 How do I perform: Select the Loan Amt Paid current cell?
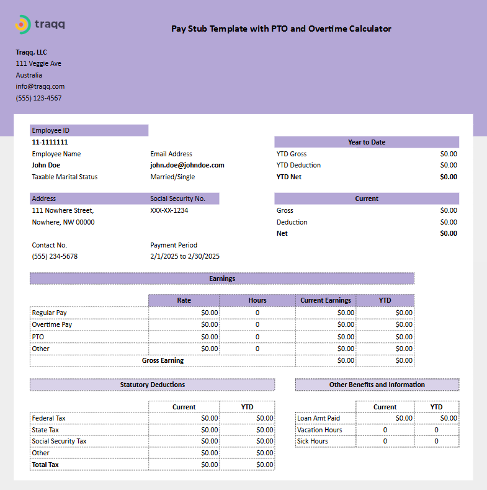(x=385, y=418)
